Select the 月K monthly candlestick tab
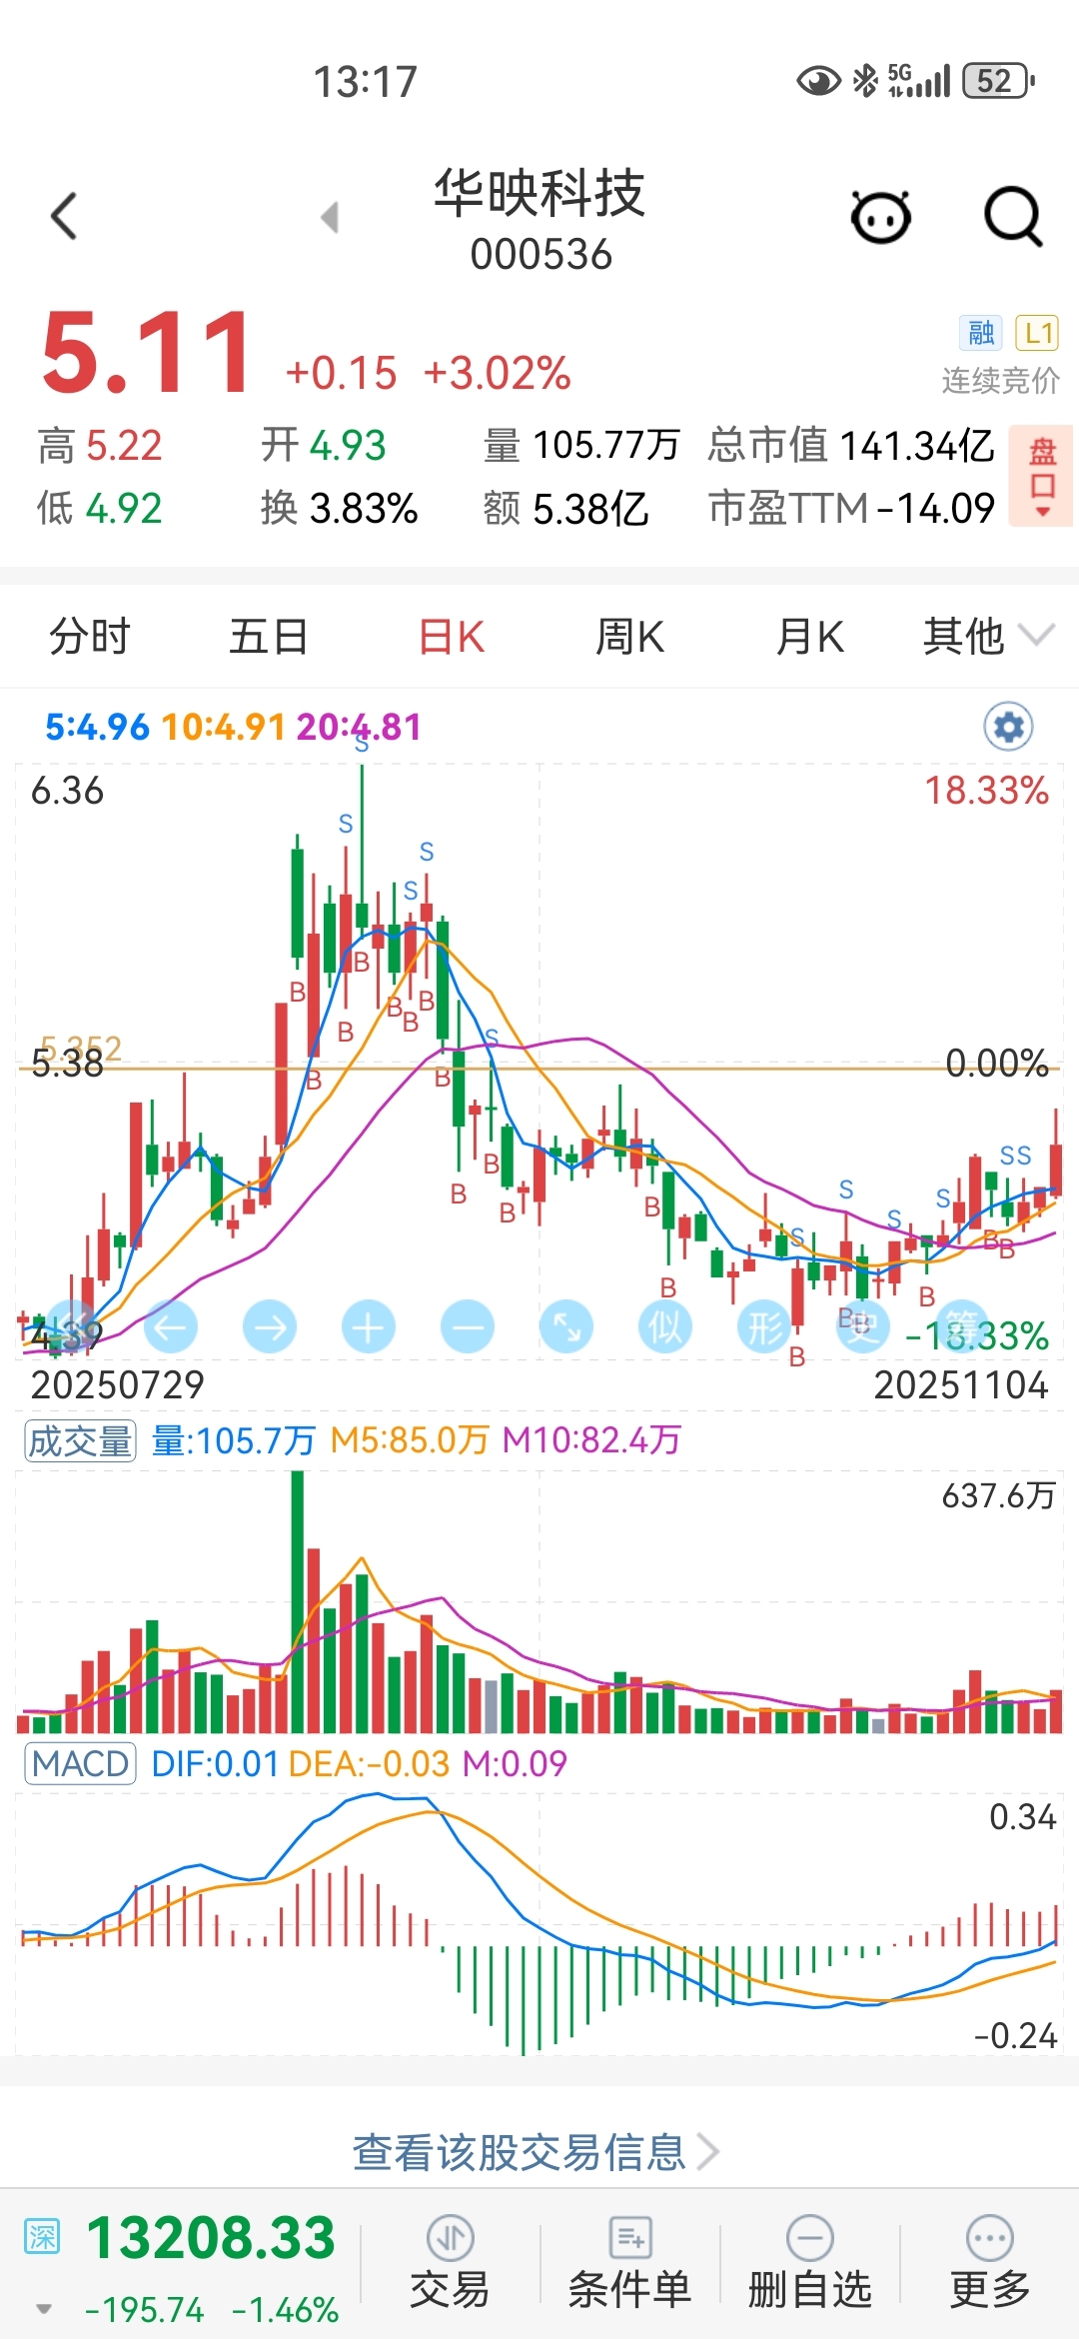Image resolution: width=1079 pixels, height=2339 pixels. point(810,636)
